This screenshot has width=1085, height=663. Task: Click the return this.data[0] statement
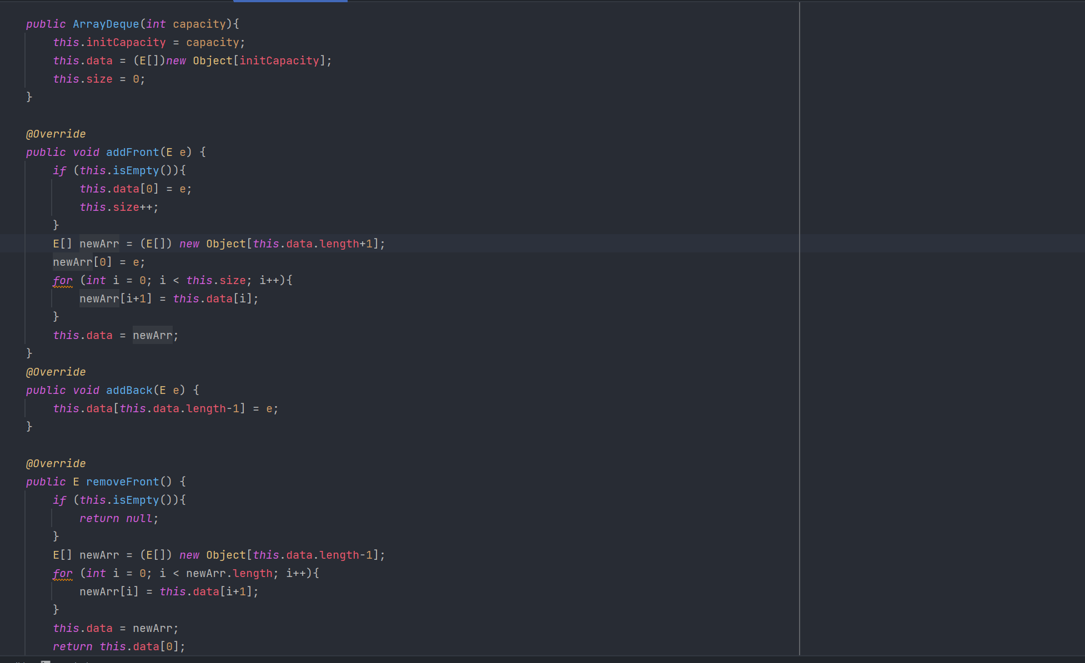[119, 646]
